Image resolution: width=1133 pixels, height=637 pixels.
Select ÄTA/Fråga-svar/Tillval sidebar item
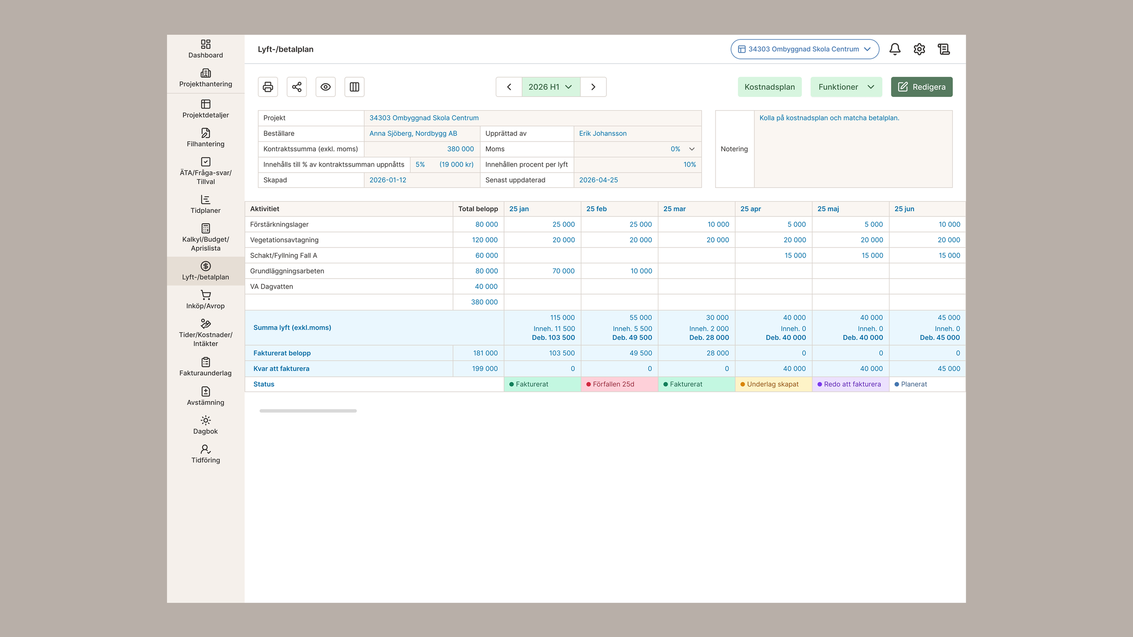pos(205,171)
